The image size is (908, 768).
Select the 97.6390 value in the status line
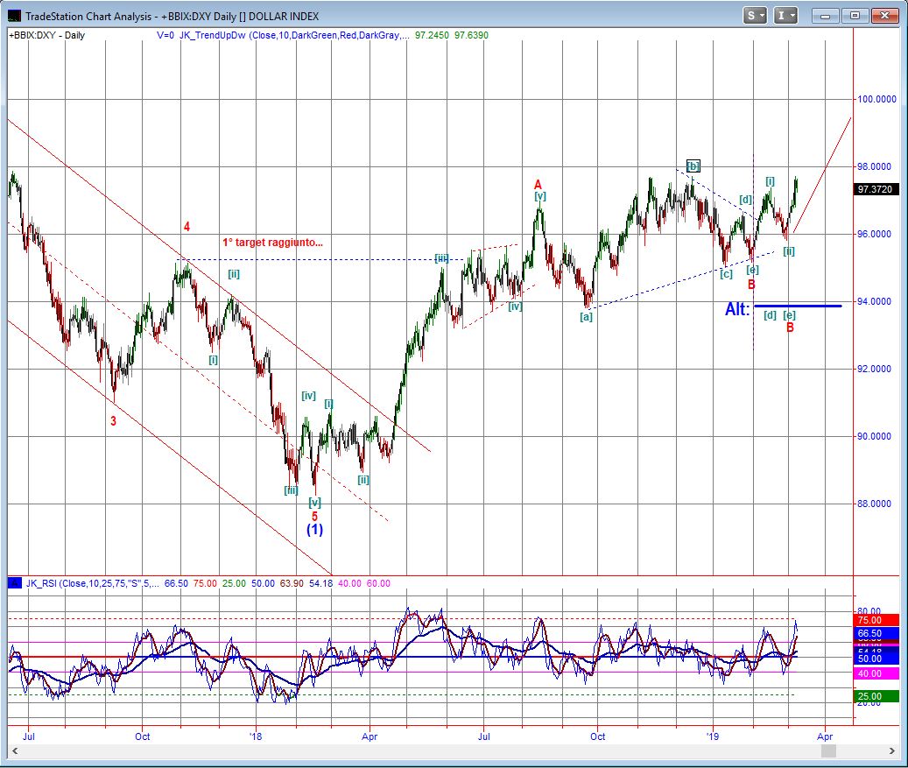pyautogui.click(x=471, y=35)
